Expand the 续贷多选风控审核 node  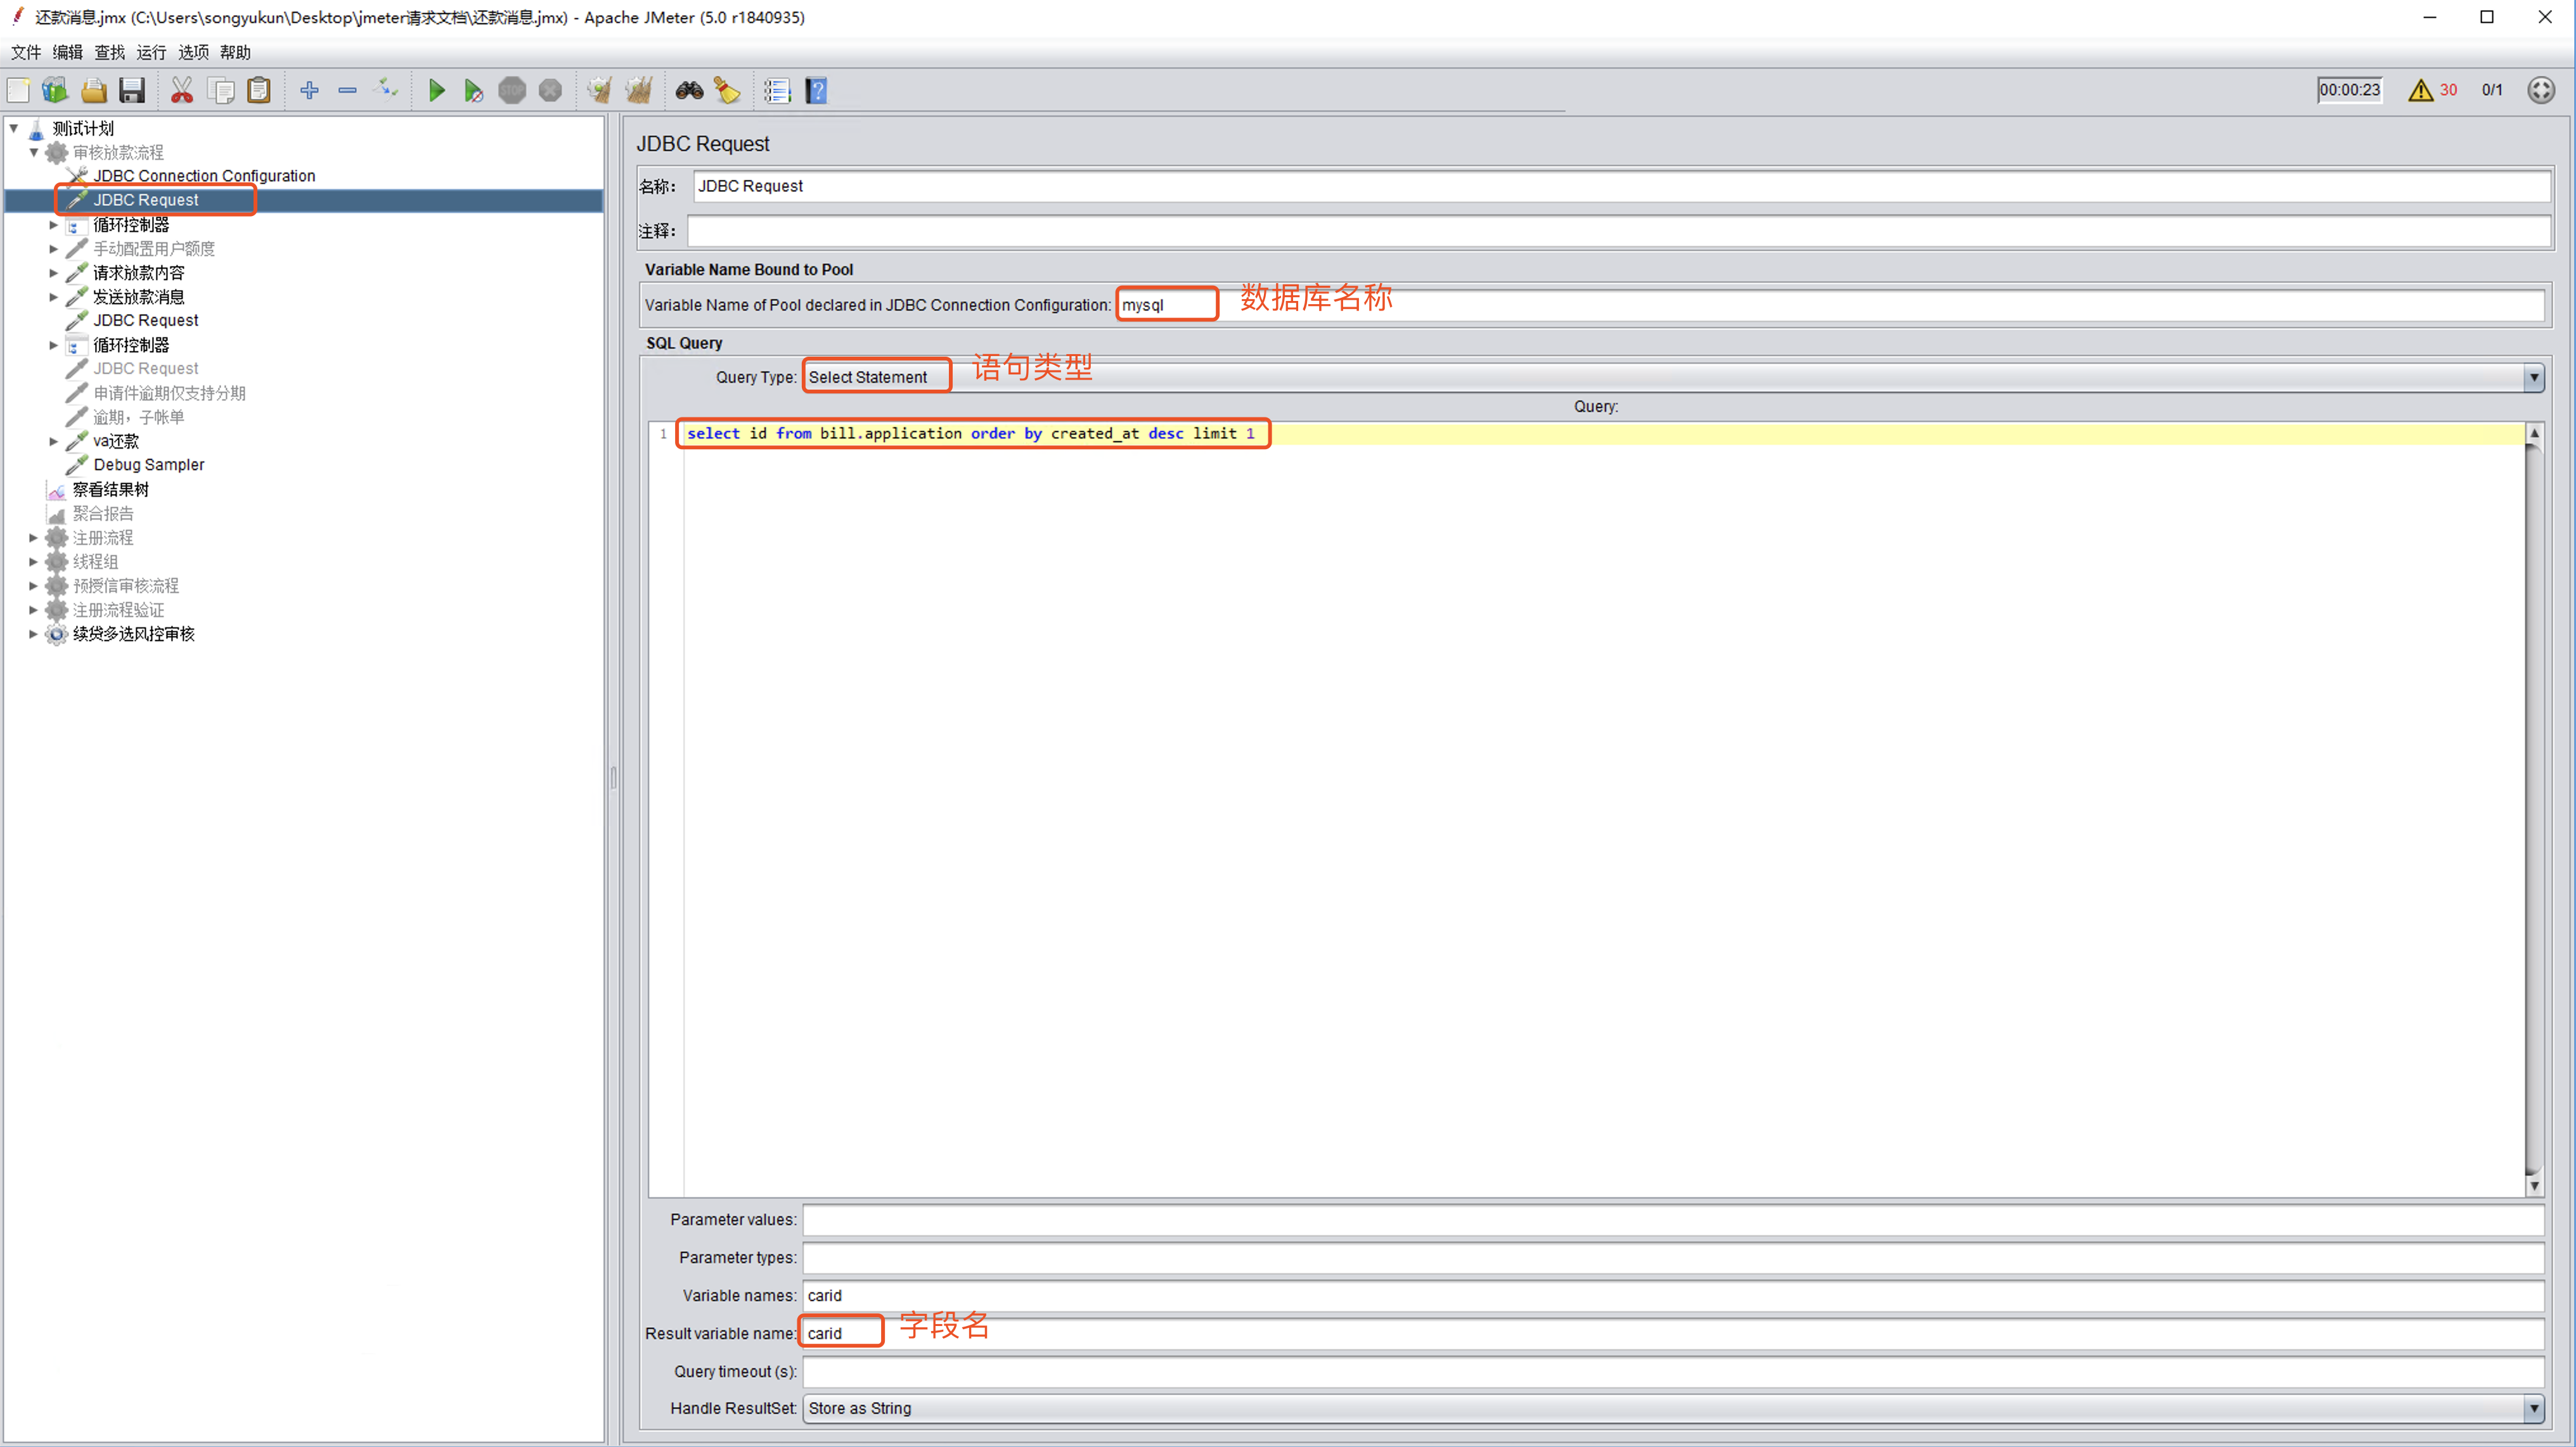33,634
